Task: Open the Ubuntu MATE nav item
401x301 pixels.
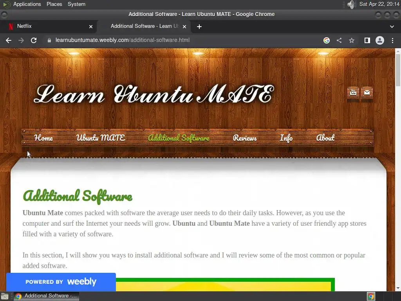Action: point(101,138)
